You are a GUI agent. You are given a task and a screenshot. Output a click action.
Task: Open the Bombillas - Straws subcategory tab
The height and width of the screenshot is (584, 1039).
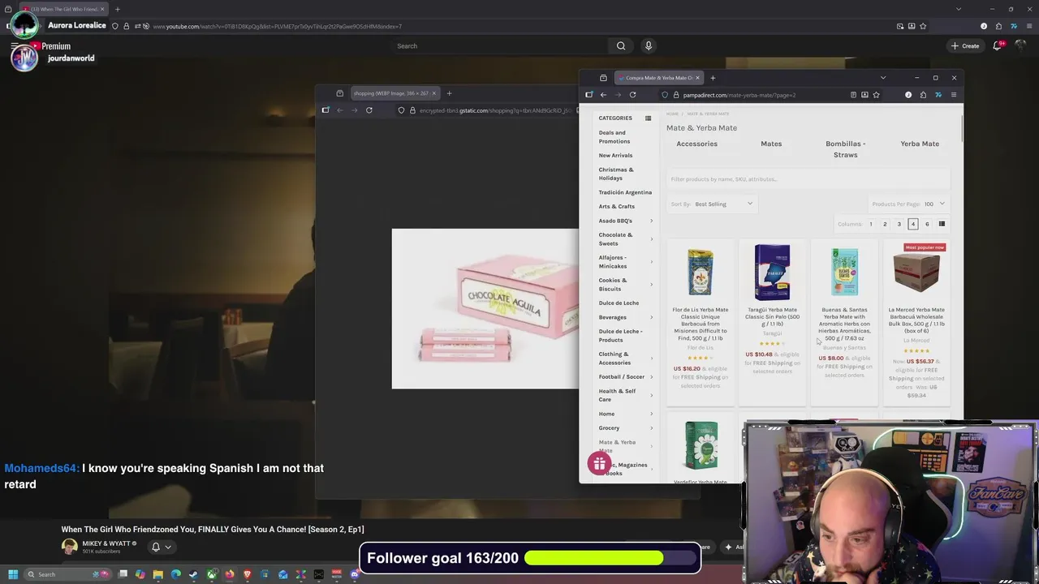[845, 149]
